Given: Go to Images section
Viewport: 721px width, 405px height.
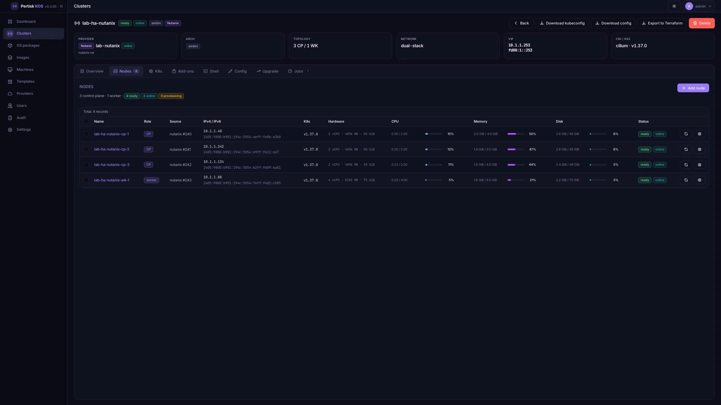Looking at the screenshot, I should (34, 57).
